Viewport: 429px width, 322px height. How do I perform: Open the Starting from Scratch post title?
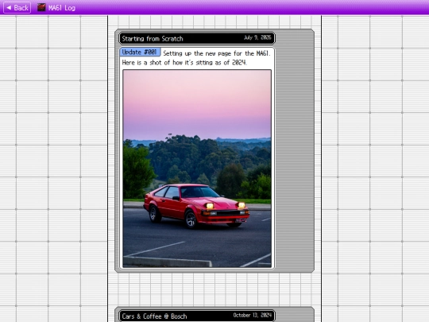pos(153,39)
